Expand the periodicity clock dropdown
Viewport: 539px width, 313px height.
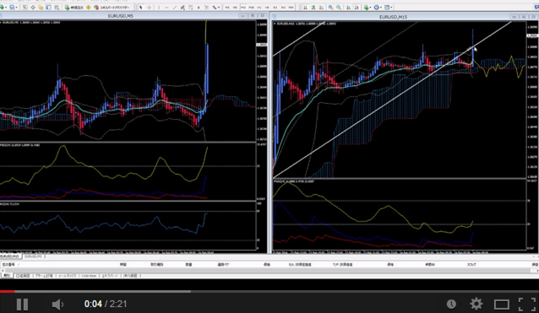point(381,8)
